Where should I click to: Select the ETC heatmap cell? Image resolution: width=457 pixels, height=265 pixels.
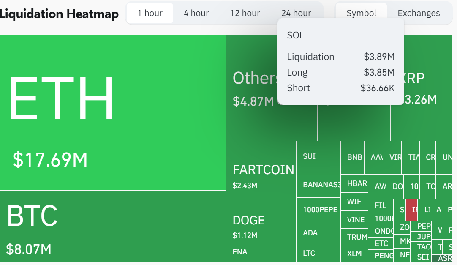click(381, 243)
